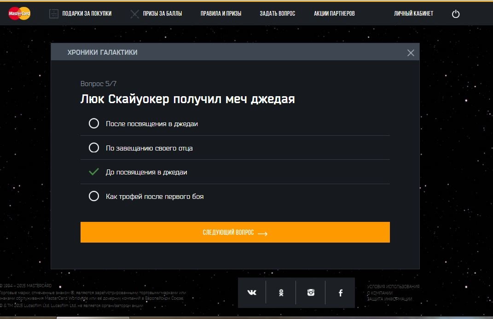Open the Instagram social icon

coord(311,293)
